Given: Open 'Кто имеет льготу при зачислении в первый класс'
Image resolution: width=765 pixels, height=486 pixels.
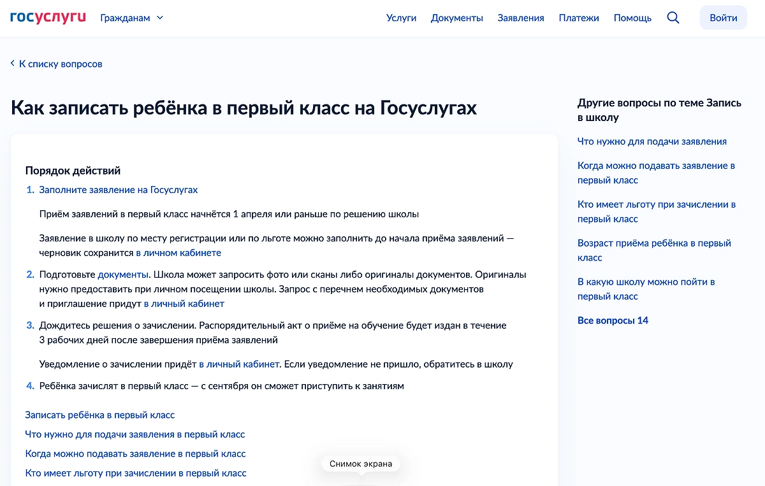Looking at the screenshot, I should click(134, 473).
